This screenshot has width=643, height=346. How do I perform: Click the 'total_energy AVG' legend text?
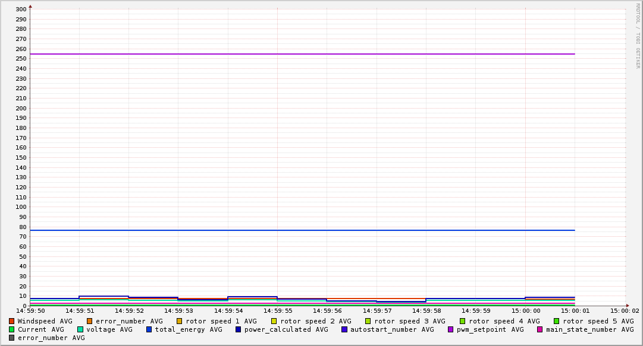click(189, 329)
